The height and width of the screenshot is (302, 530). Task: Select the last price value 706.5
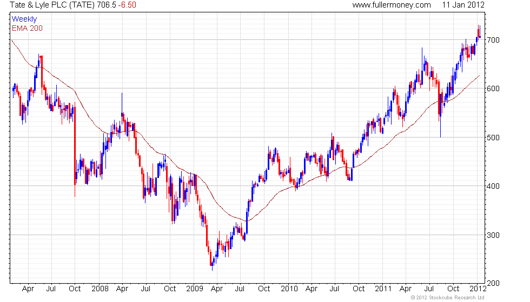[107, 5]
